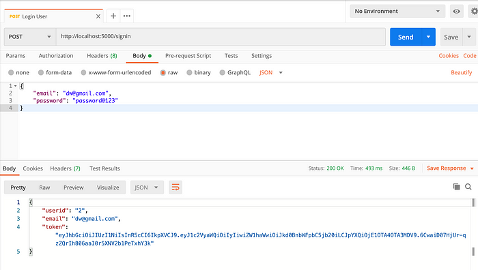Click the response pane vertical scrollbar

click(x=473, y=227)
